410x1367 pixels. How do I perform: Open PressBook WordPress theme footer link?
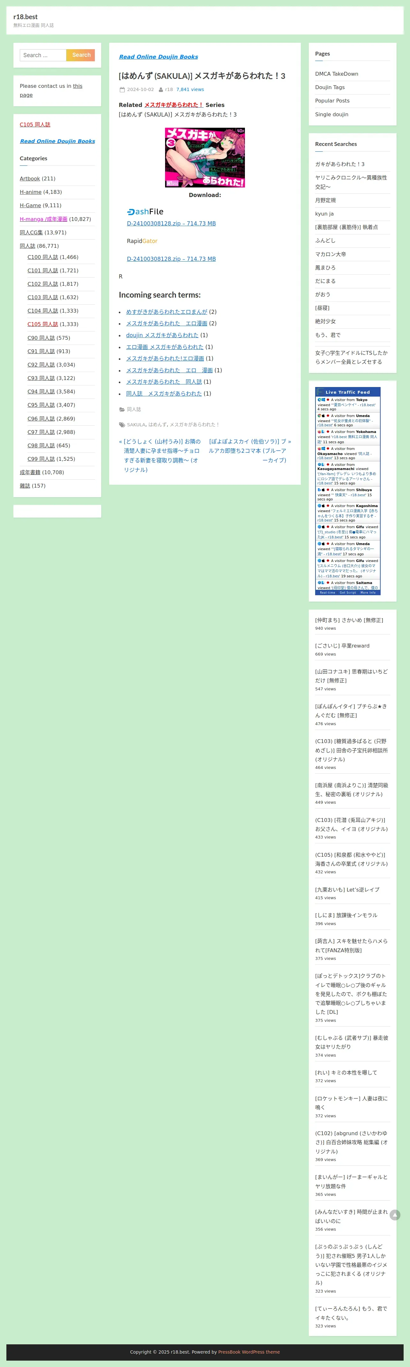[x=249, y=1352]
